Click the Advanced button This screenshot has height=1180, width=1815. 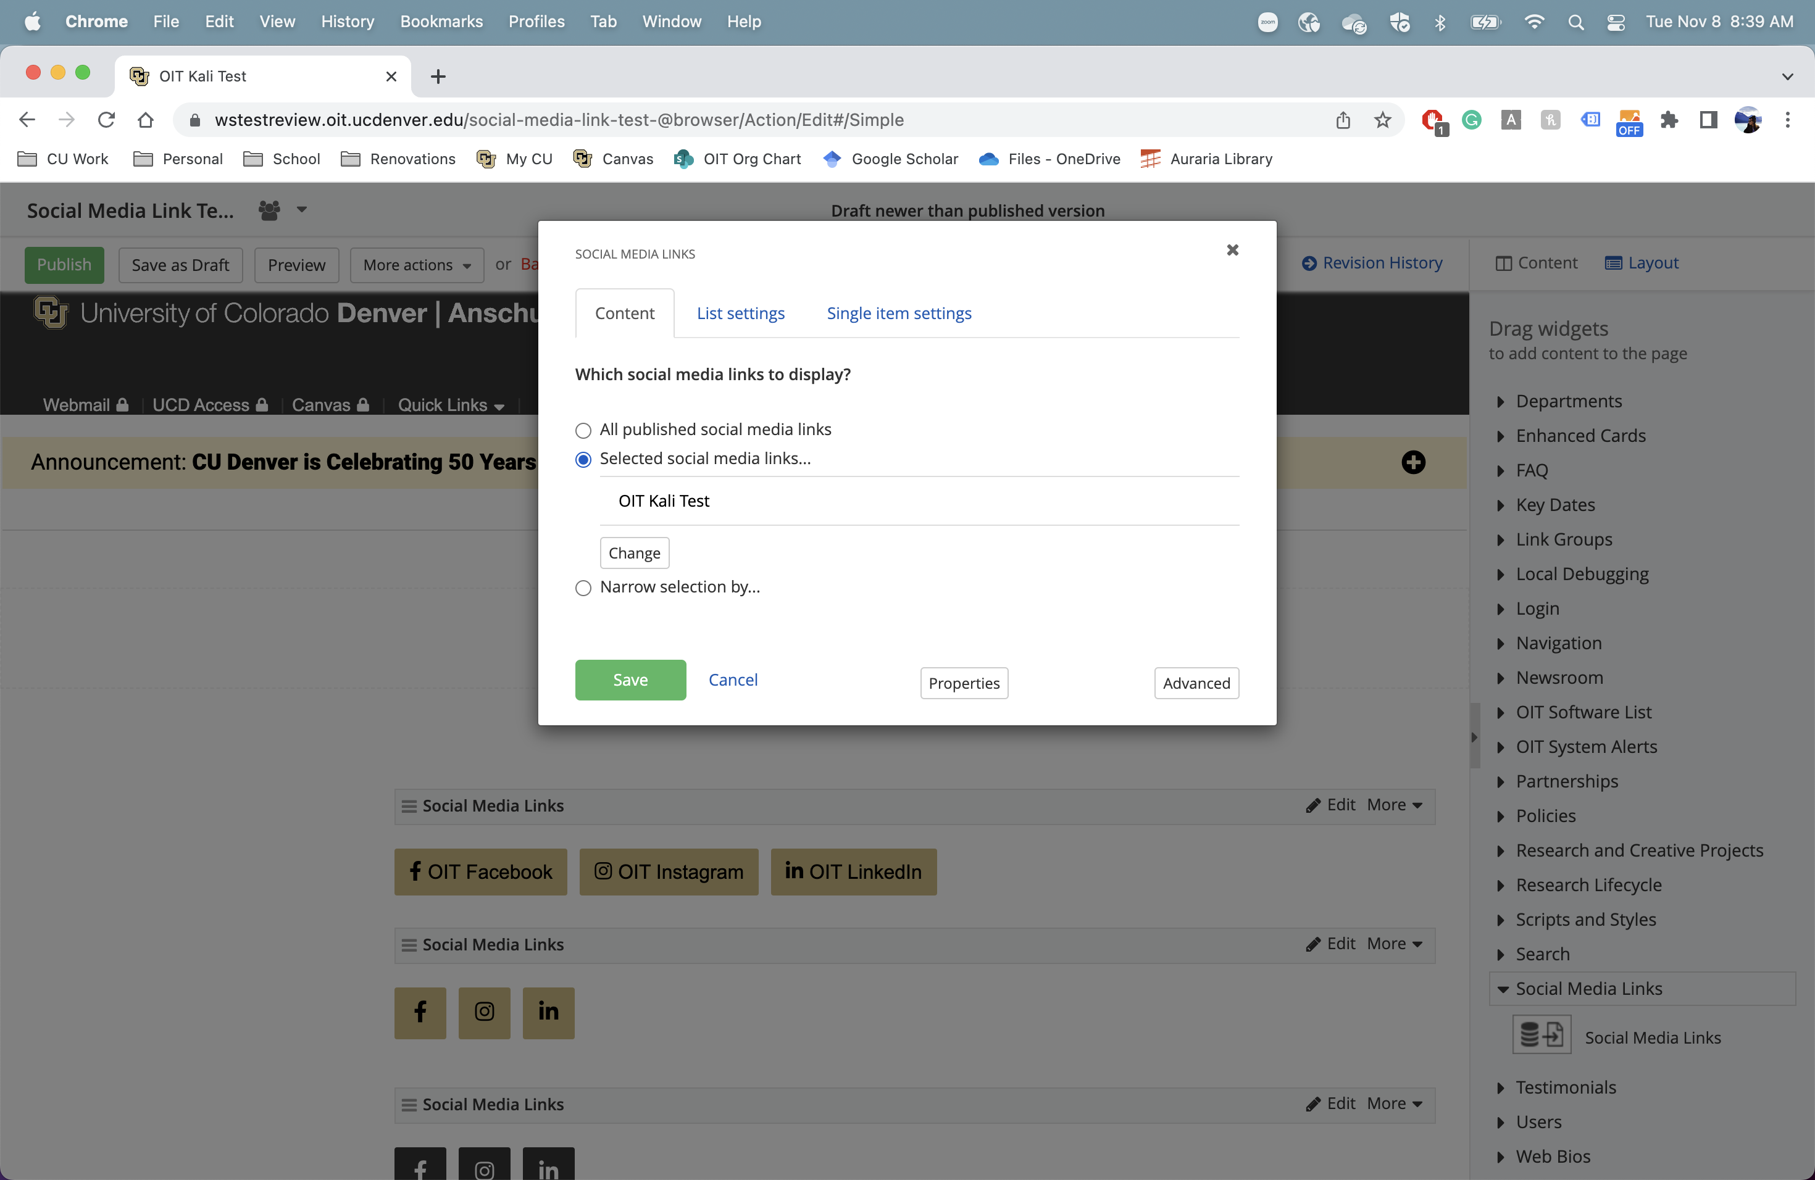coord(1195,681)
